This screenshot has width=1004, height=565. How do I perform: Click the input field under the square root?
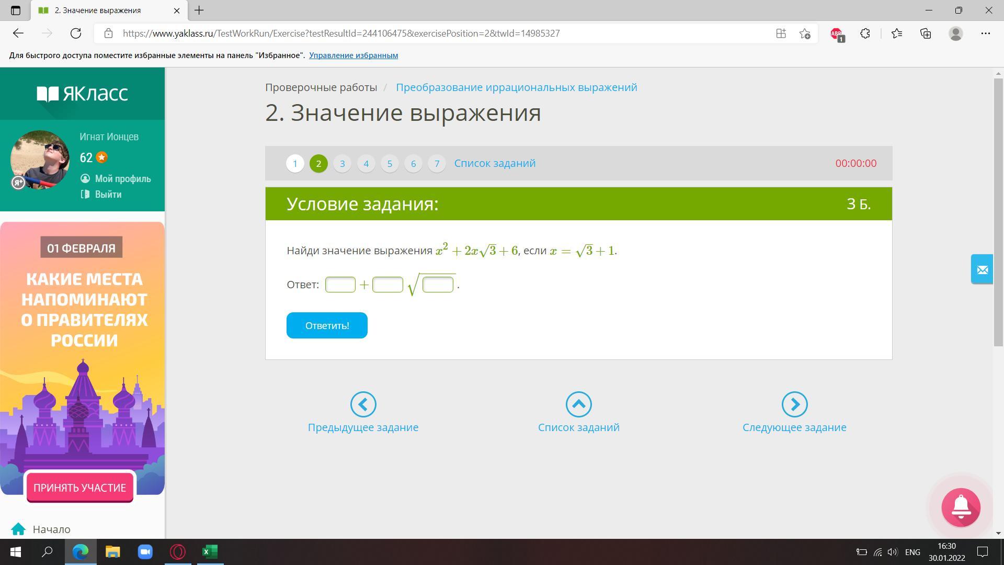tap(438, 285)
